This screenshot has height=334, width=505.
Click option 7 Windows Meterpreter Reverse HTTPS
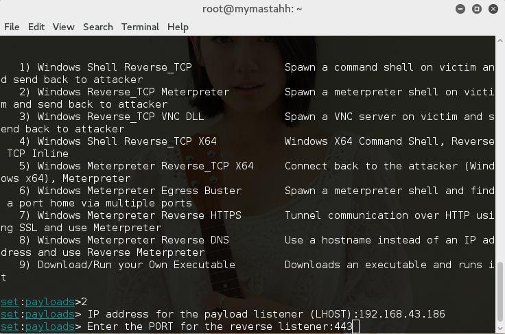(x=130, y=215)
